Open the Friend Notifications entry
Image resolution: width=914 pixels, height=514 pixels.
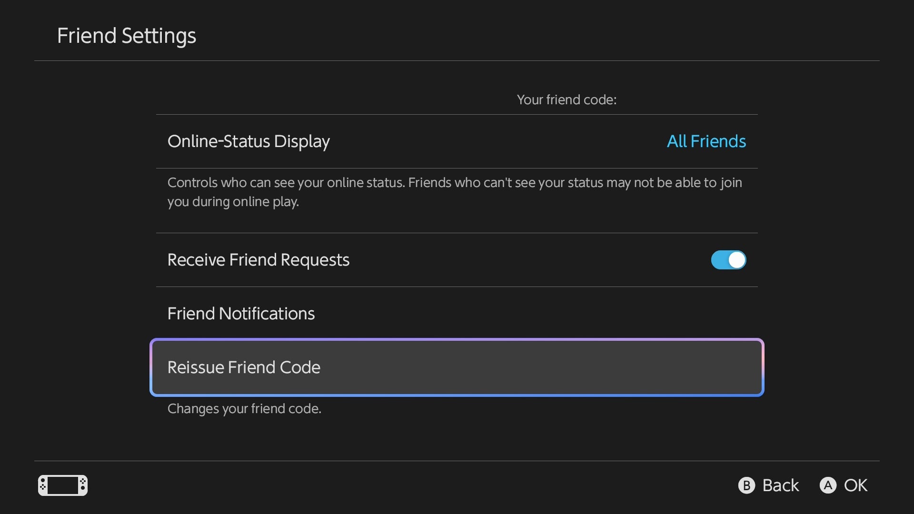tap(241, 314)
